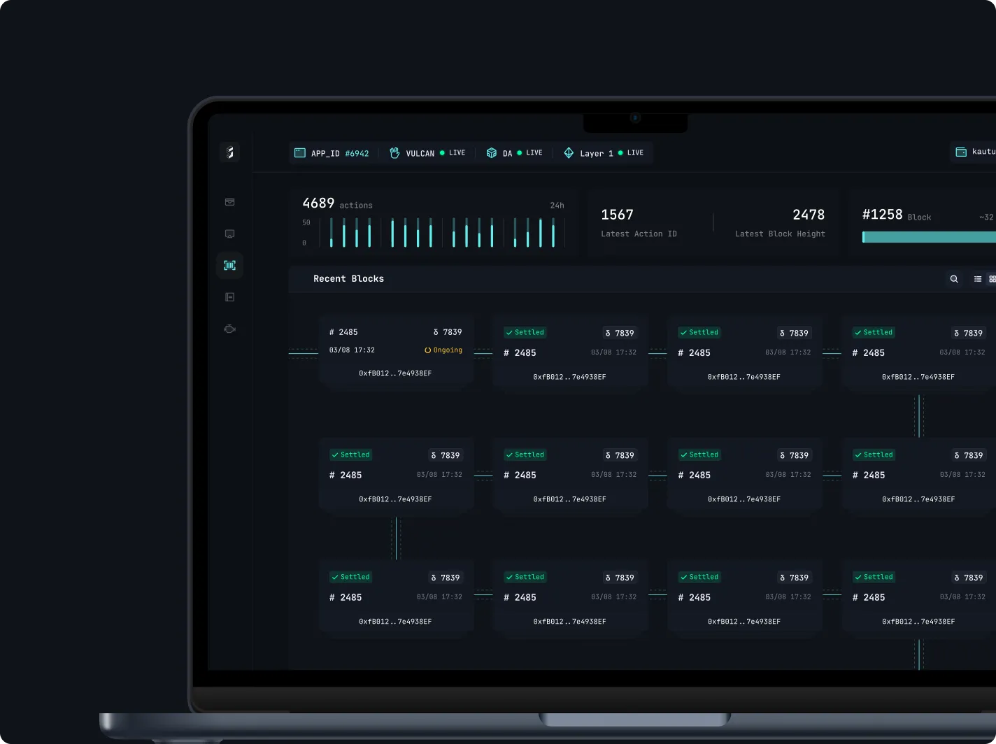This screenshot has width=996, height=744.
Task: Open the ledger document sidebar icon
Action: tap(229, 297)
